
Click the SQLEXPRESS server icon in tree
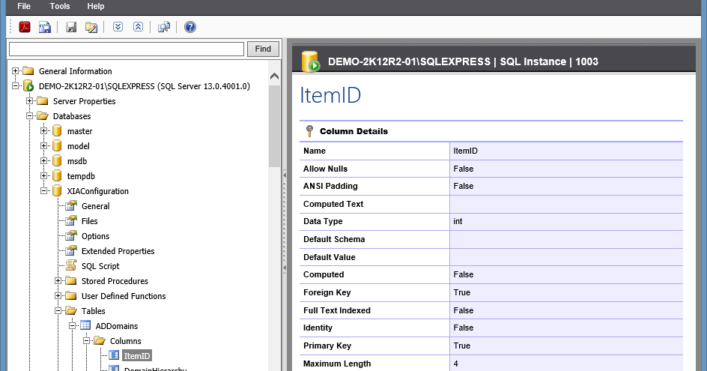point(28,85)
